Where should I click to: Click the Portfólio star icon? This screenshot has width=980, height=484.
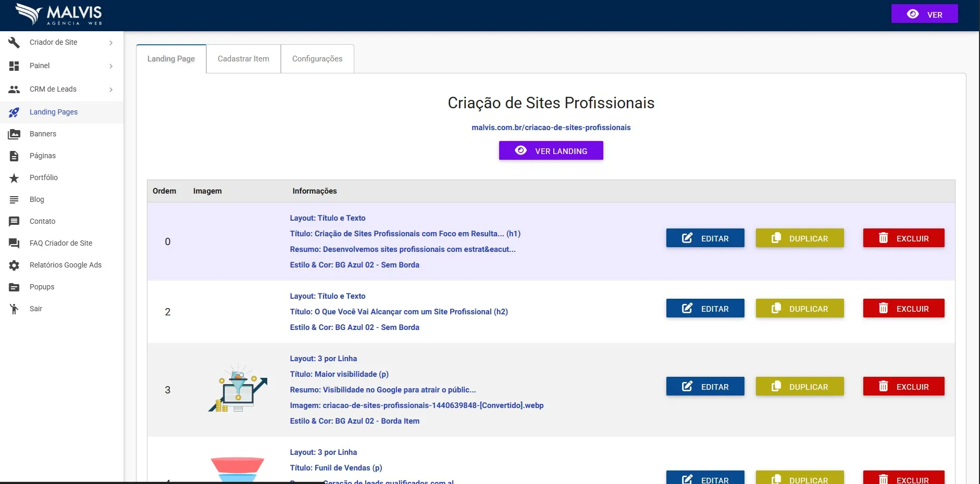[14, 177]
